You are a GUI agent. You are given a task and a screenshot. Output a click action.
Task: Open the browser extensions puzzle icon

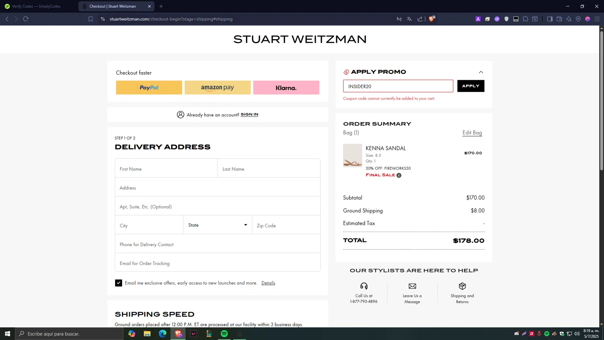525,19
